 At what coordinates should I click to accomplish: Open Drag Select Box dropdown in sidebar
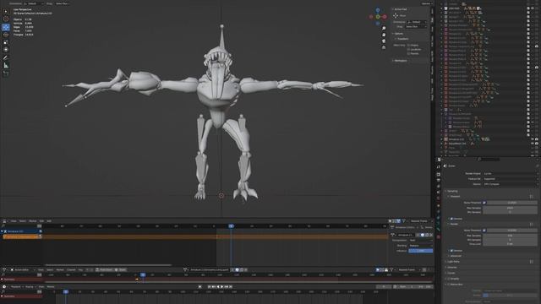point(416,26)
